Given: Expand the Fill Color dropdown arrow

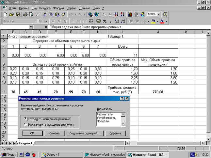Looking at the screenshot, I should [157, 21].
